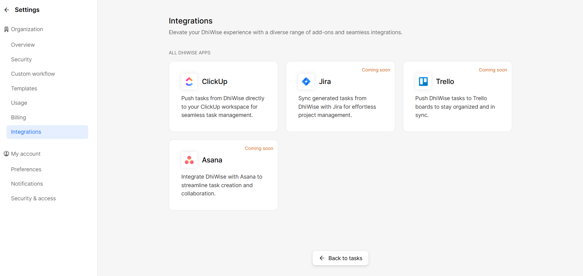Click Coming soon label on Jira card

376,70
